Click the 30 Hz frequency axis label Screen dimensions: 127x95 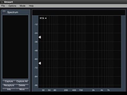(x=43, y=90)
